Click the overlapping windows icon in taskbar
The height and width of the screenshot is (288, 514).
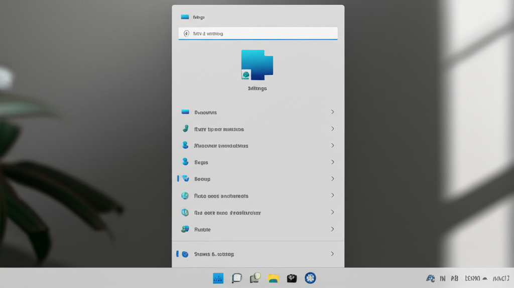[255, 277]
